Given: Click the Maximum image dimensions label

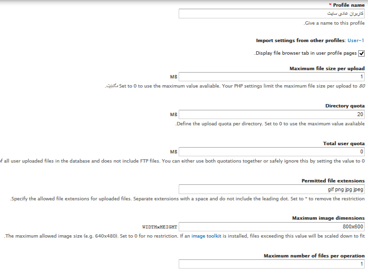Looking at the screenshot, I should click(328, 218).
